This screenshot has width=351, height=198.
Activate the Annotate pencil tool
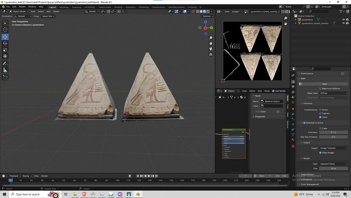[5, 64]
